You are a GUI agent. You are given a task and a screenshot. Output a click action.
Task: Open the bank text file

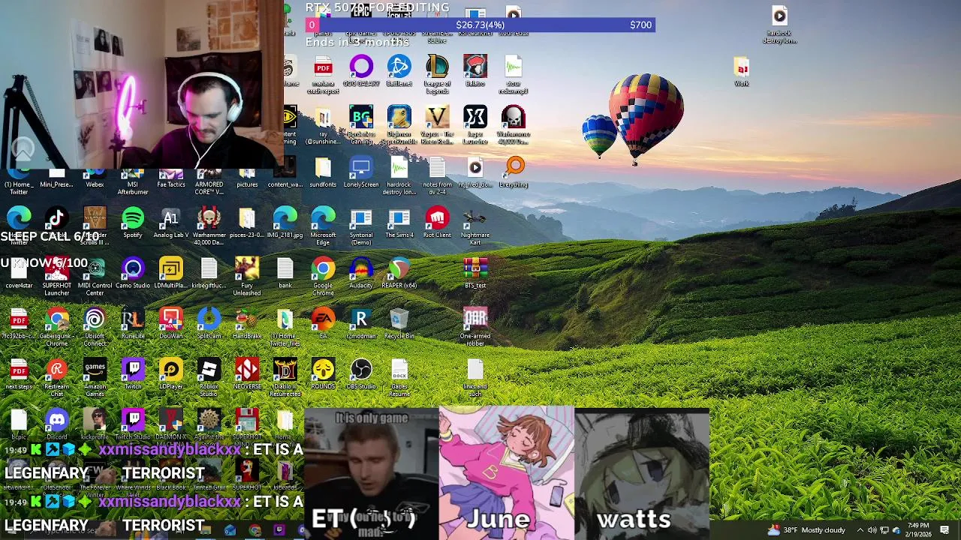pyautogui.click(x=285, y=274)
